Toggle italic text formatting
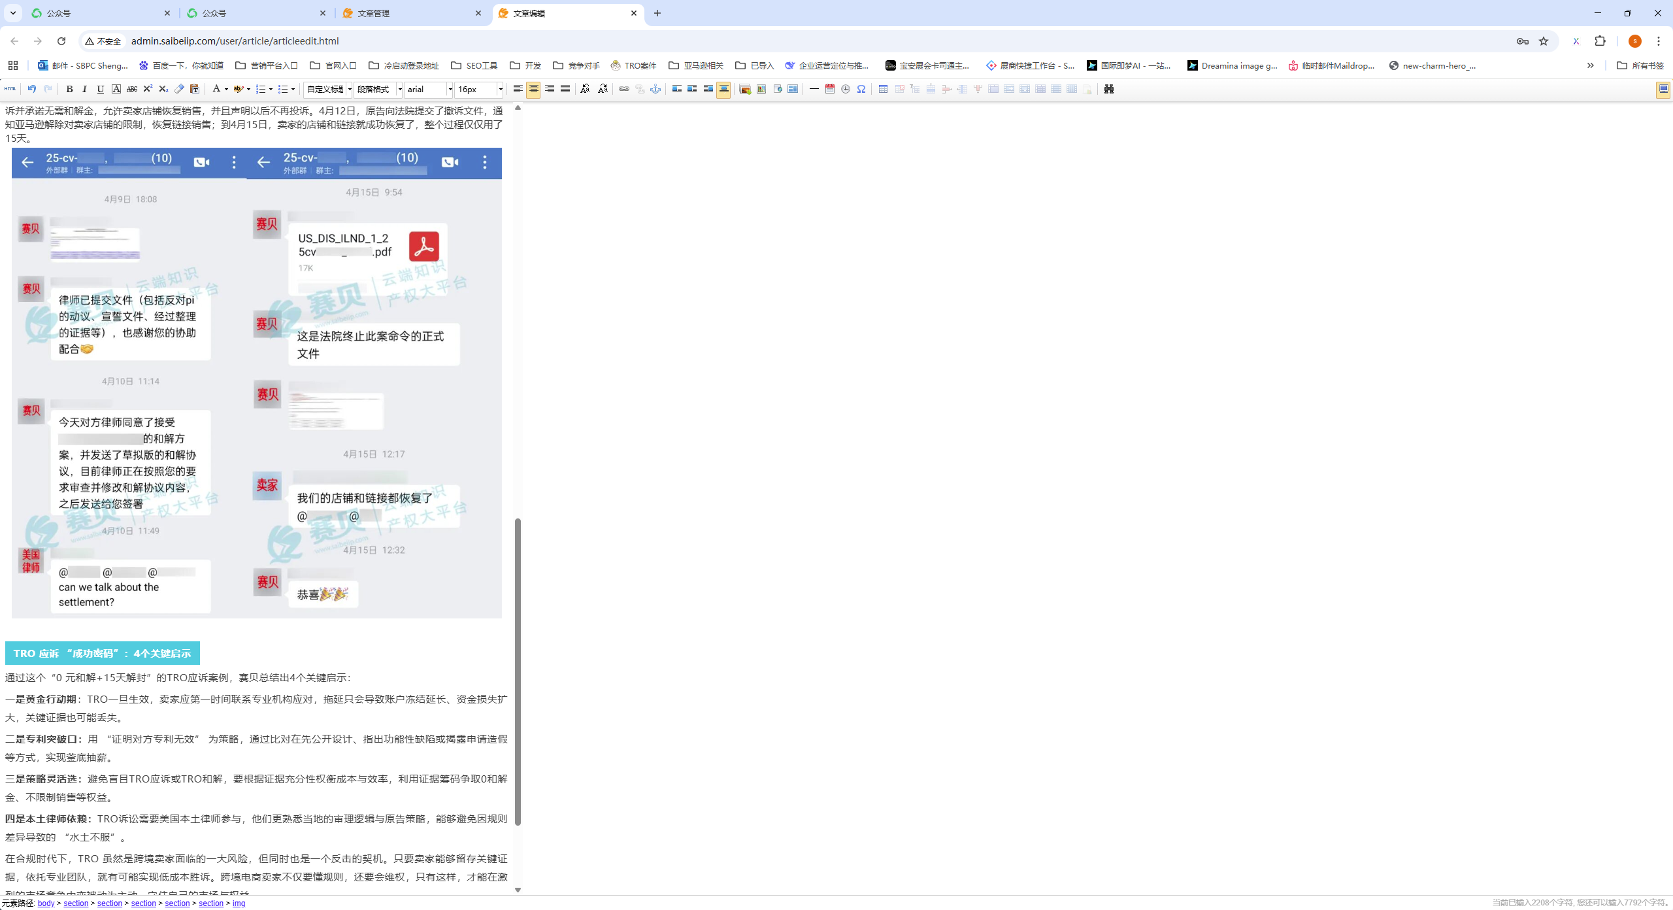The image size is (1673, 910). click(x=84, y=89)
